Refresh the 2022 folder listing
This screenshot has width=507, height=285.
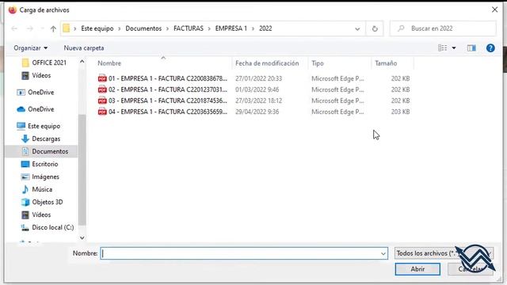[x=375, y=28]
